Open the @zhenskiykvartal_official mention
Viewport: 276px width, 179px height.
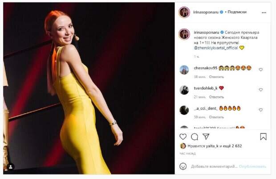click(215, 47)
